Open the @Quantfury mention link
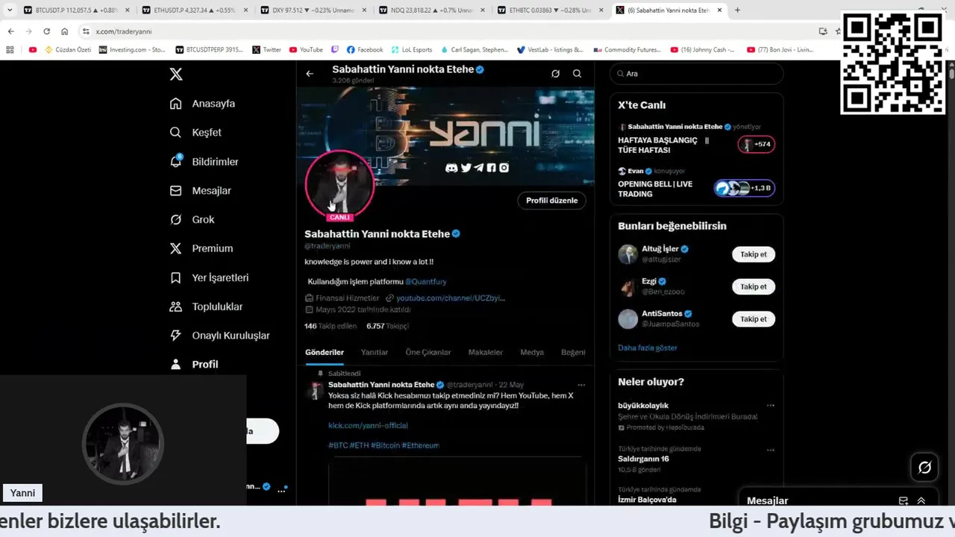 425,282
